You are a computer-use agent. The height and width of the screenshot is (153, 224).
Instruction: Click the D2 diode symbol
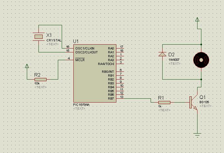coord(163,54)
